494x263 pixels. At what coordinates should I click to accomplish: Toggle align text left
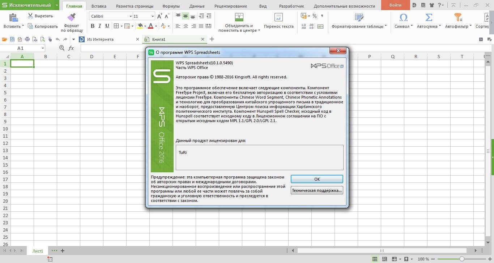(x=178, y=26)
